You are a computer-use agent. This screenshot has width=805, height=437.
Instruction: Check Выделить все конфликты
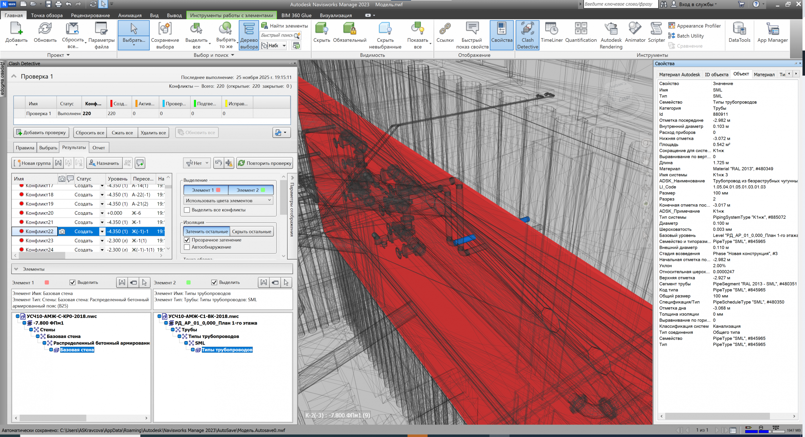(x=187, y=210)
